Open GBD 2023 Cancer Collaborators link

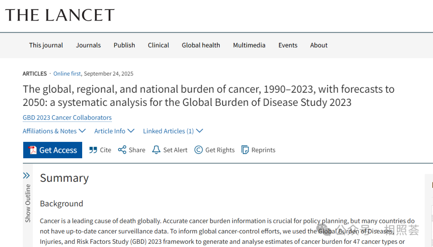click(67, 118)
